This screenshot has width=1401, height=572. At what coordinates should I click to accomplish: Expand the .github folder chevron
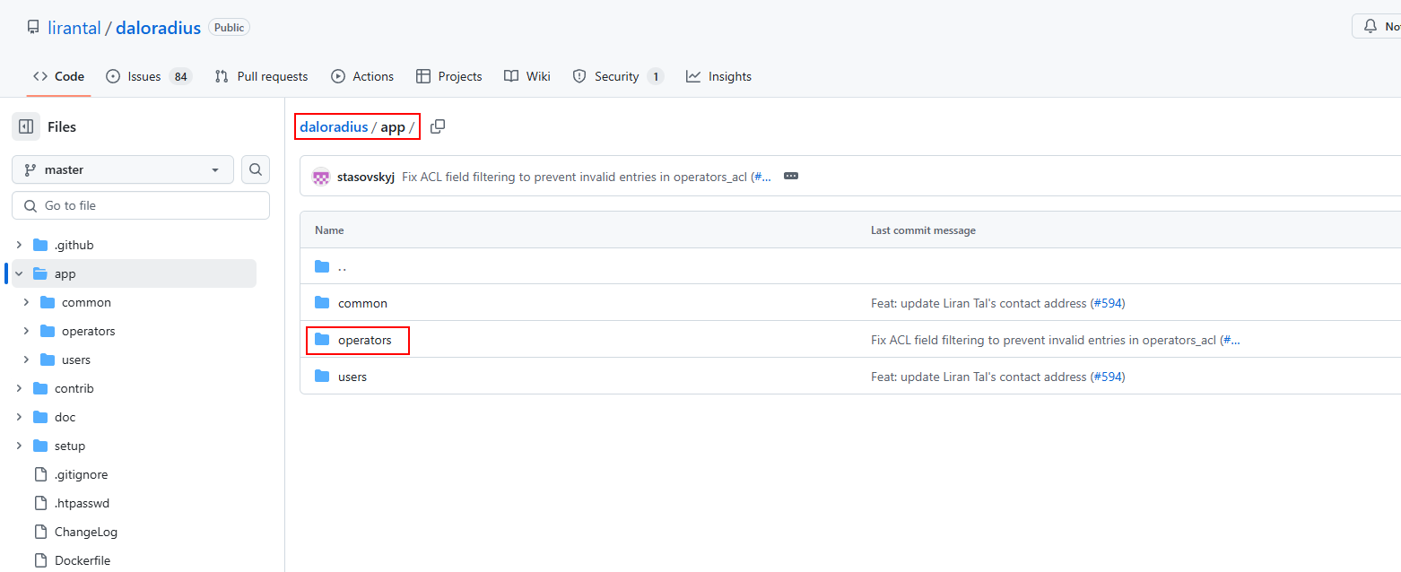pos(19,245)
